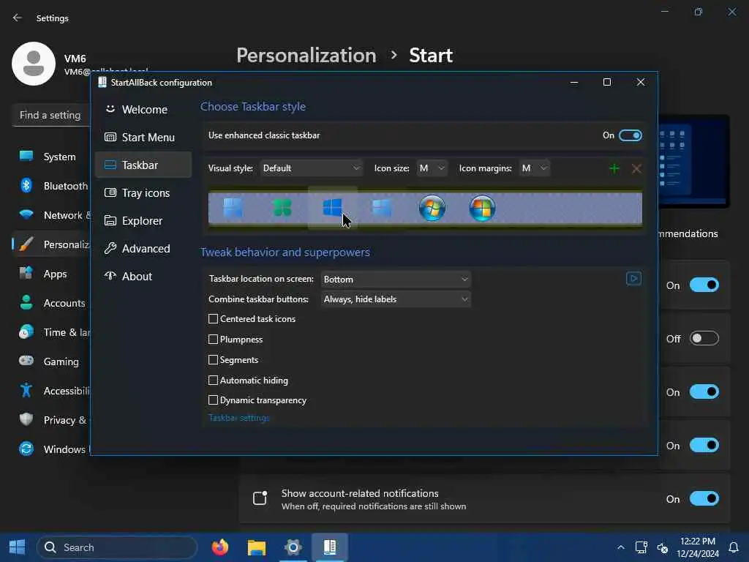
Task: Open the Visual style dropdown
Action: 311,168
